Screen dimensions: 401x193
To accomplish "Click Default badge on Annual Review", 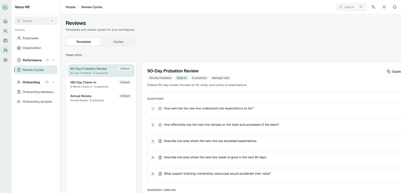I will (125, 96).
